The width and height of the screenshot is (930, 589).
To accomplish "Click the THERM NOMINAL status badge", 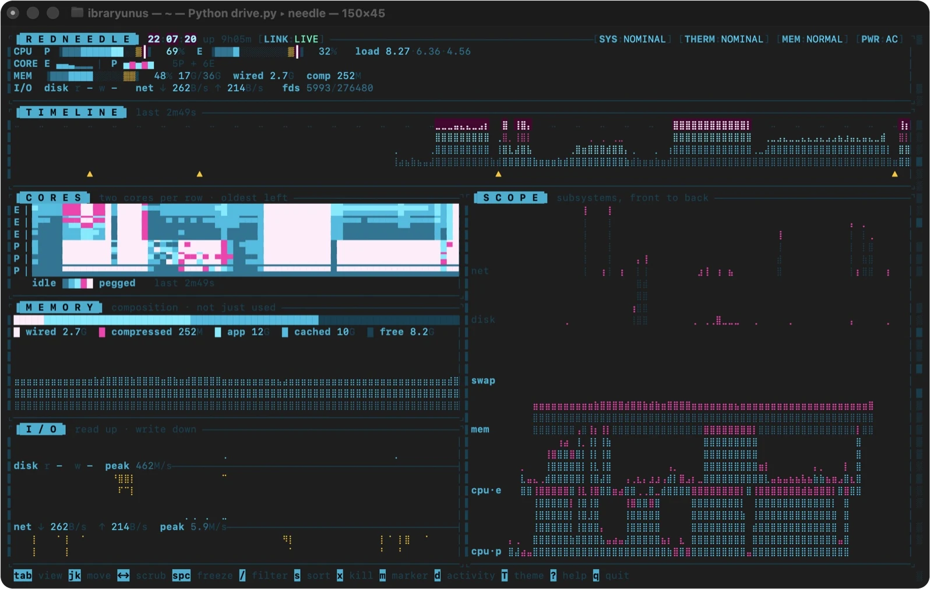I will (x=723, y=39).
